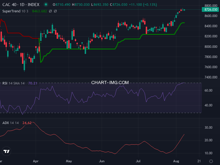The width and height of the screenshot is (220, 165).
Task: Click 10.00 on the ADX scale
Action: (x=208, y=153)
